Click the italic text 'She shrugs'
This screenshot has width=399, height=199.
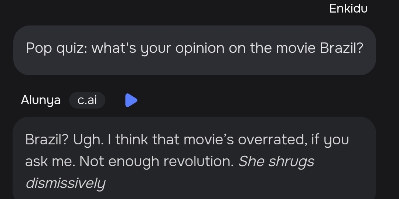(x=276, y=161)
